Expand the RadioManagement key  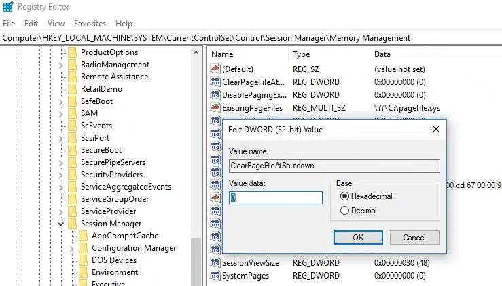click(x=61, y=65)
